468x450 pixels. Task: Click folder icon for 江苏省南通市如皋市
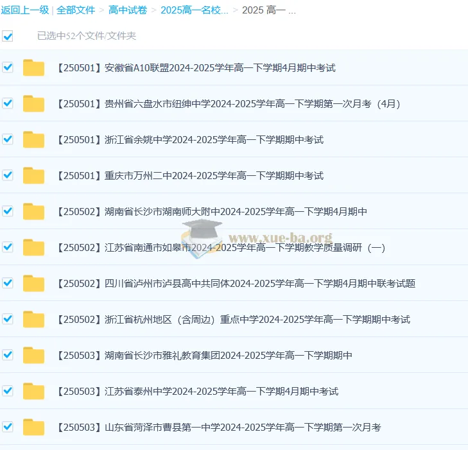pyautogui.click(x=33, y=247)
